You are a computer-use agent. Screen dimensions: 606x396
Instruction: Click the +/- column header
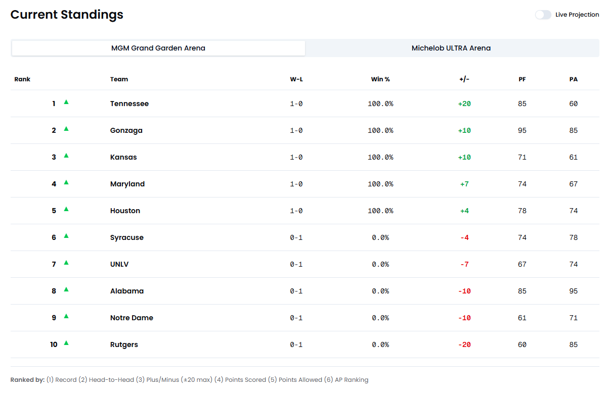pyautogui.click(x=464, y=79)
